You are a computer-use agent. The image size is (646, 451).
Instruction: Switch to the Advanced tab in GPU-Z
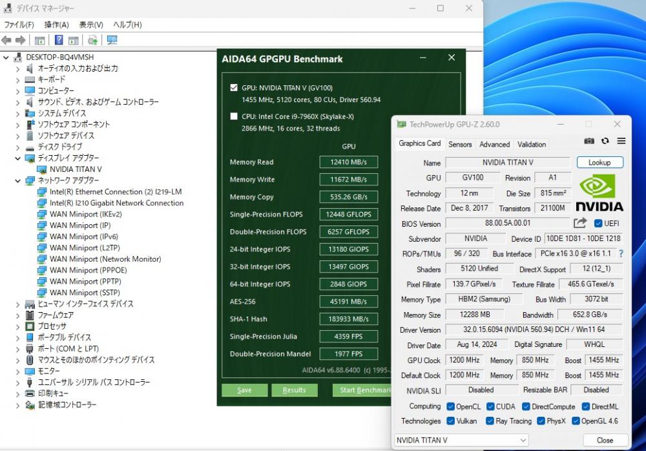[494, 144]
